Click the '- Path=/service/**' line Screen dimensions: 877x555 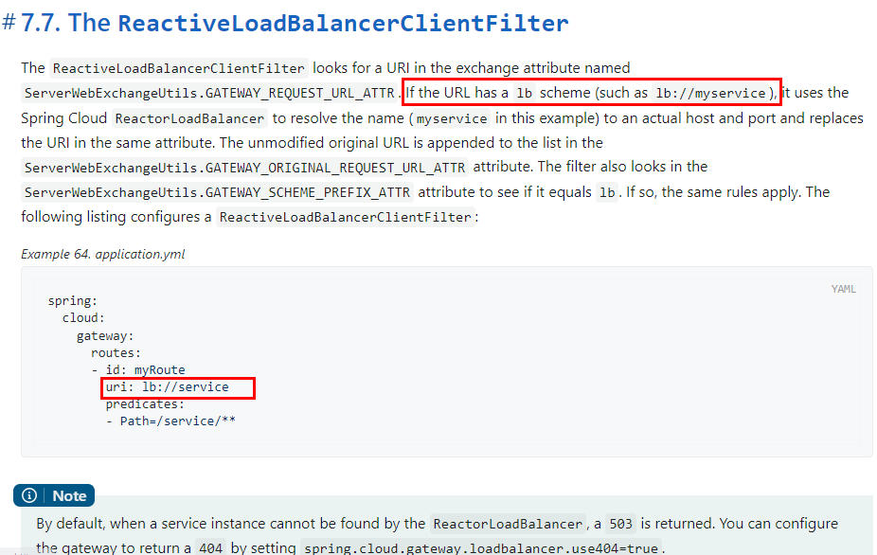(x=170, y=421)
